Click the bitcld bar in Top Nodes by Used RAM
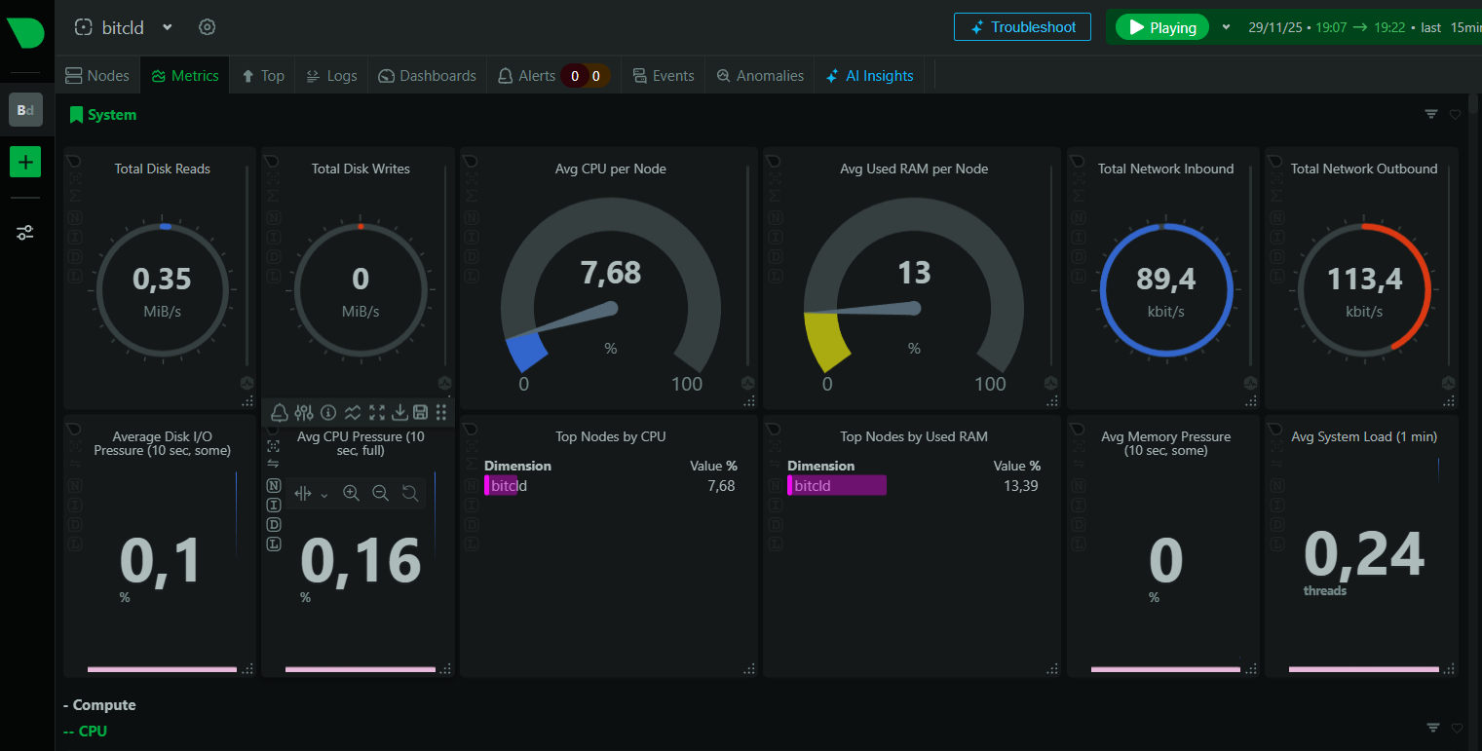 [x=838, y=485]
